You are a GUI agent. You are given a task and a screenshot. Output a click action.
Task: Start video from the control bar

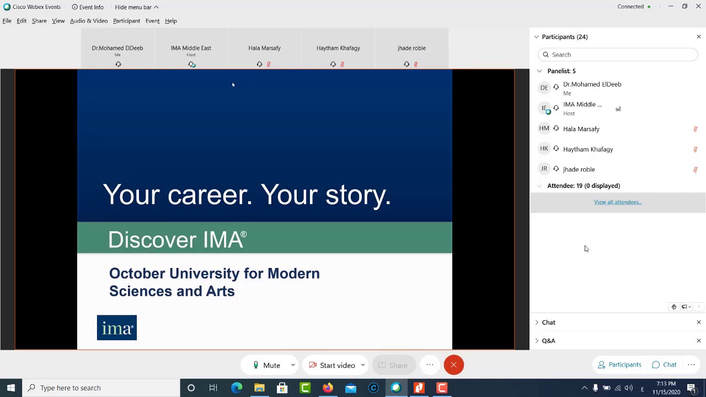pyautogui.click(x=332, y=365)
